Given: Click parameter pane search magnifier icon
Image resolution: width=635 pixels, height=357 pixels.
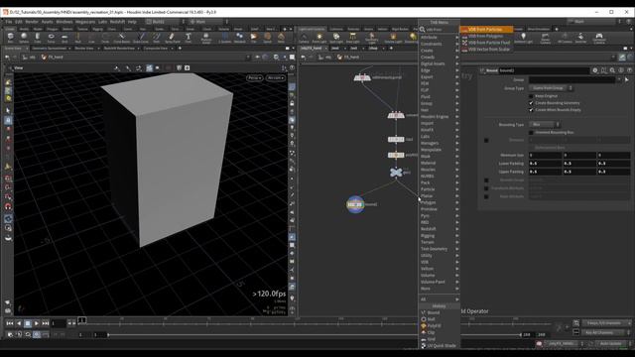Looking at the screenshot, I should tap(612, 70).
